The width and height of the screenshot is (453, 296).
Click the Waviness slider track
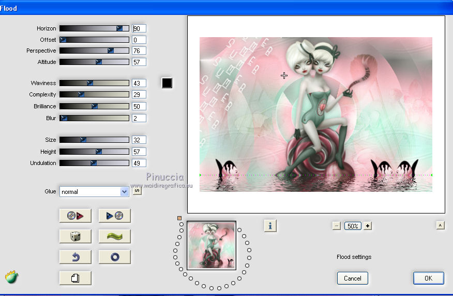tap(94, 83)
